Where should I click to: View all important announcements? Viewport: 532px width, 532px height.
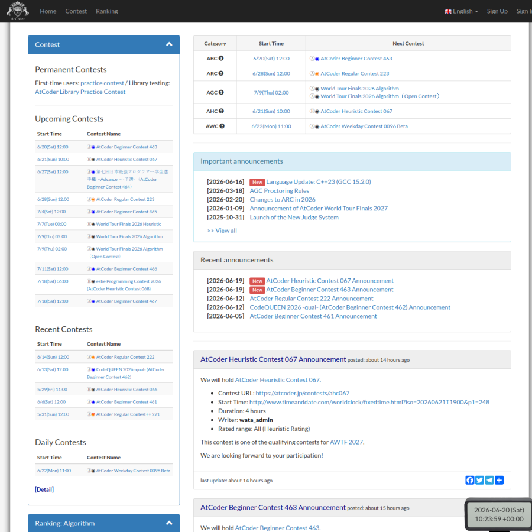222,231
